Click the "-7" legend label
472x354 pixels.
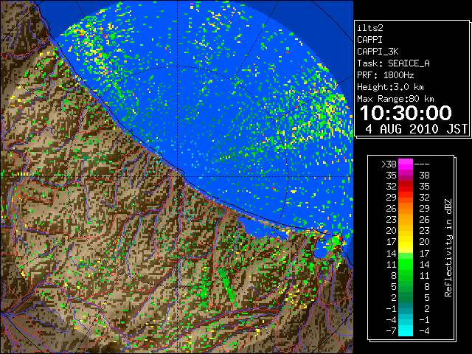[x=391, y=331]
